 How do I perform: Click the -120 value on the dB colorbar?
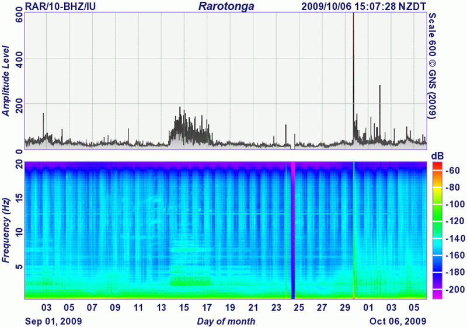click(x=455, y=221)
